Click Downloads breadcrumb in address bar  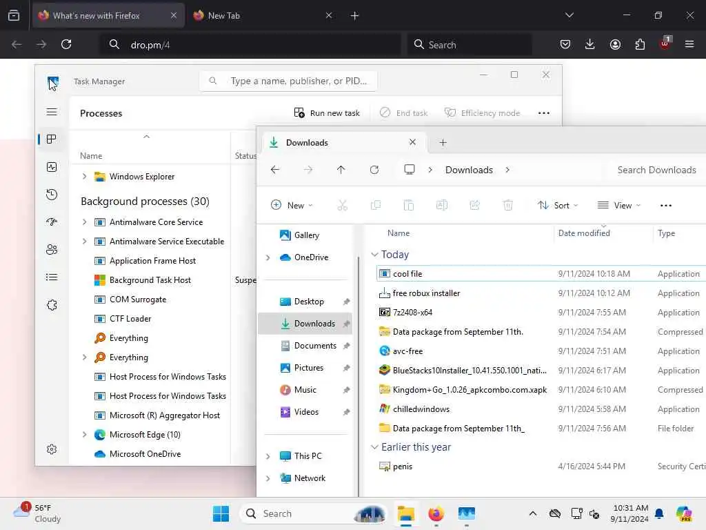tap(469, 170)
